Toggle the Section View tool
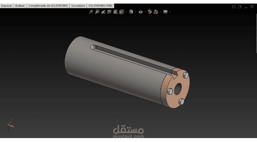The height and width of the screenshot is (142, 257). pyautogui.click(x=109, y=12)
